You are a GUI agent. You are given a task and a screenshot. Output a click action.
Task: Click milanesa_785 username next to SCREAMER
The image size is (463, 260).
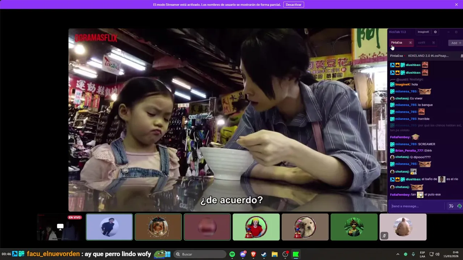[x=406, y=144]
